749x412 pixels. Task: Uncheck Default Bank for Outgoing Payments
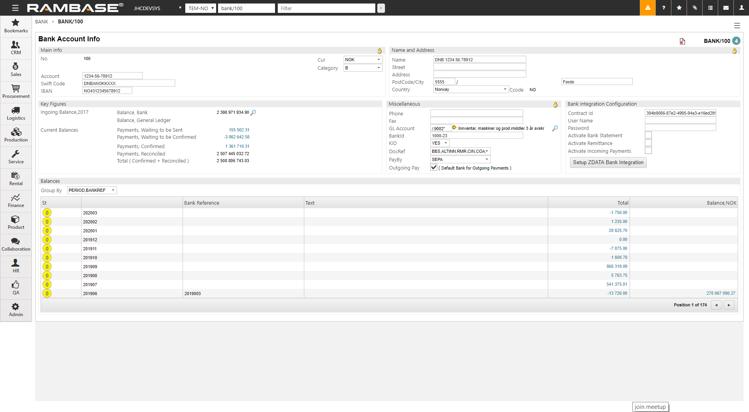(x=434, y=168)
